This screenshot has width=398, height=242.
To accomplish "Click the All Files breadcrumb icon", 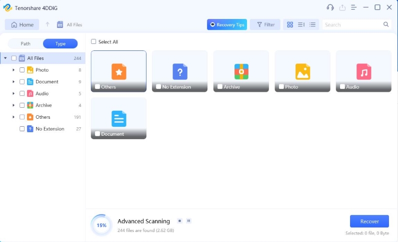I will 60,24.
